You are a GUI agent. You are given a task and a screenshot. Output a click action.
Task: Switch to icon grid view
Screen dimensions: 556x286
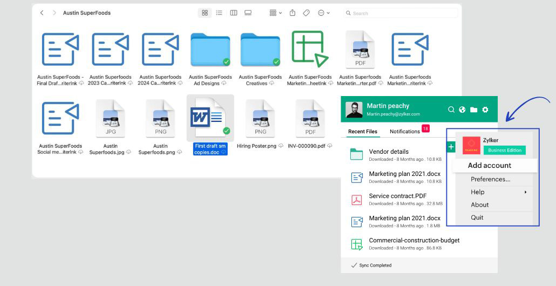(x=205, y=13)
